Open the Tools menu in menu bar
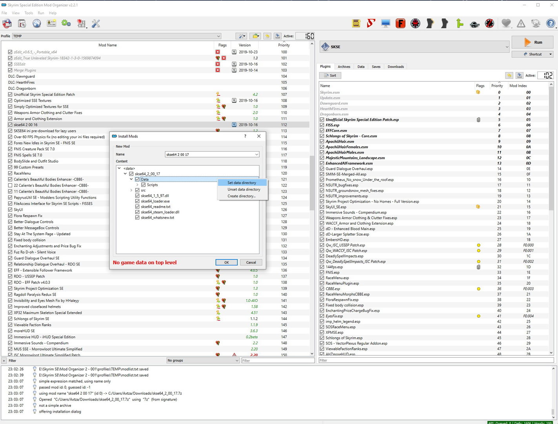 (29, 13)
